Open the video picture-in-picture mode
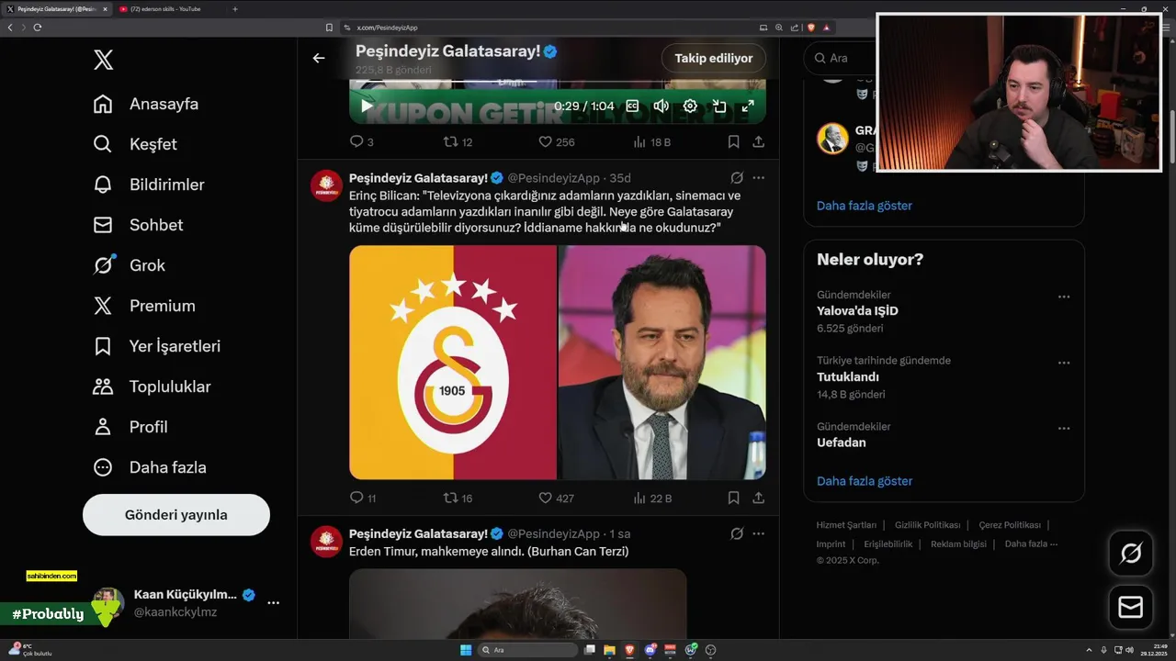The height and width of the screenshot is (661, 1176). tap(719, 106)
